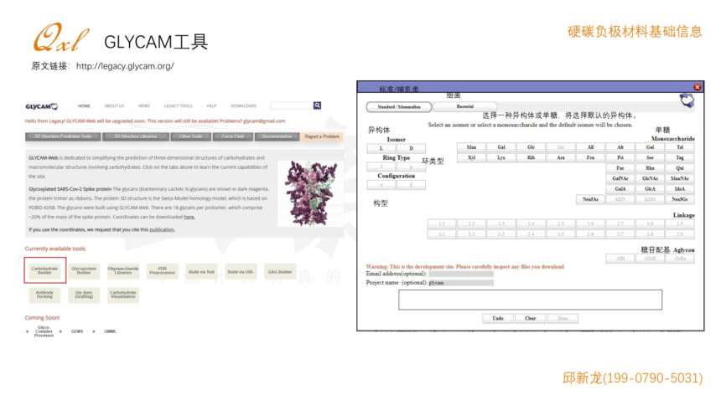The image size is (721, 405).
Task: Click the Clear button
Action: (531, 318)
